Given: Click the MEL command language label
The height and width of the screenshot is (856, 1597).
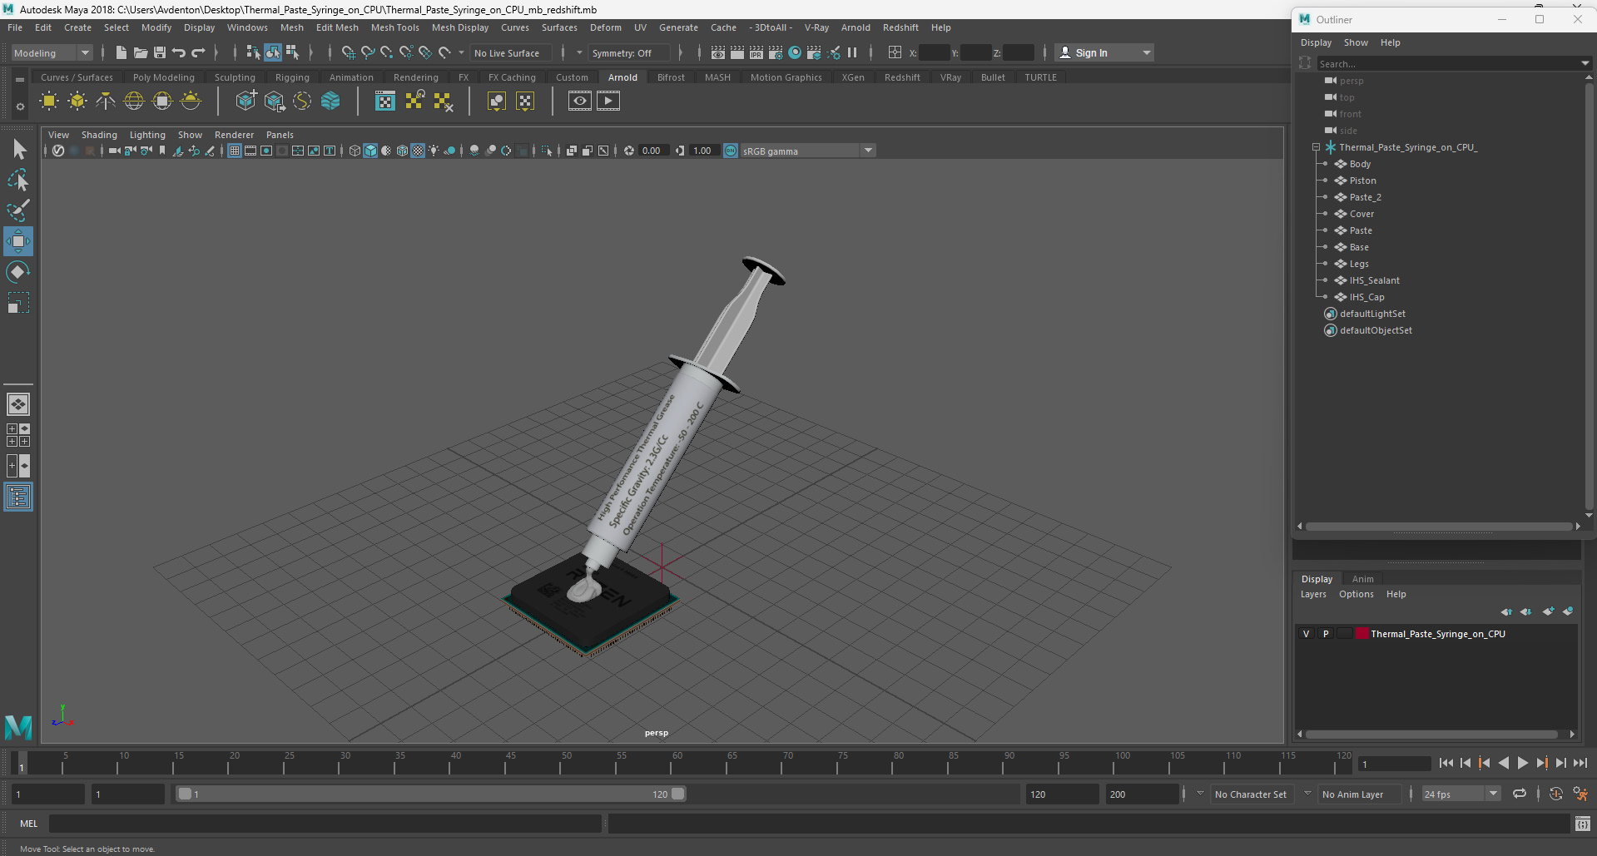Looking at the screenshot, I should 29,824.
